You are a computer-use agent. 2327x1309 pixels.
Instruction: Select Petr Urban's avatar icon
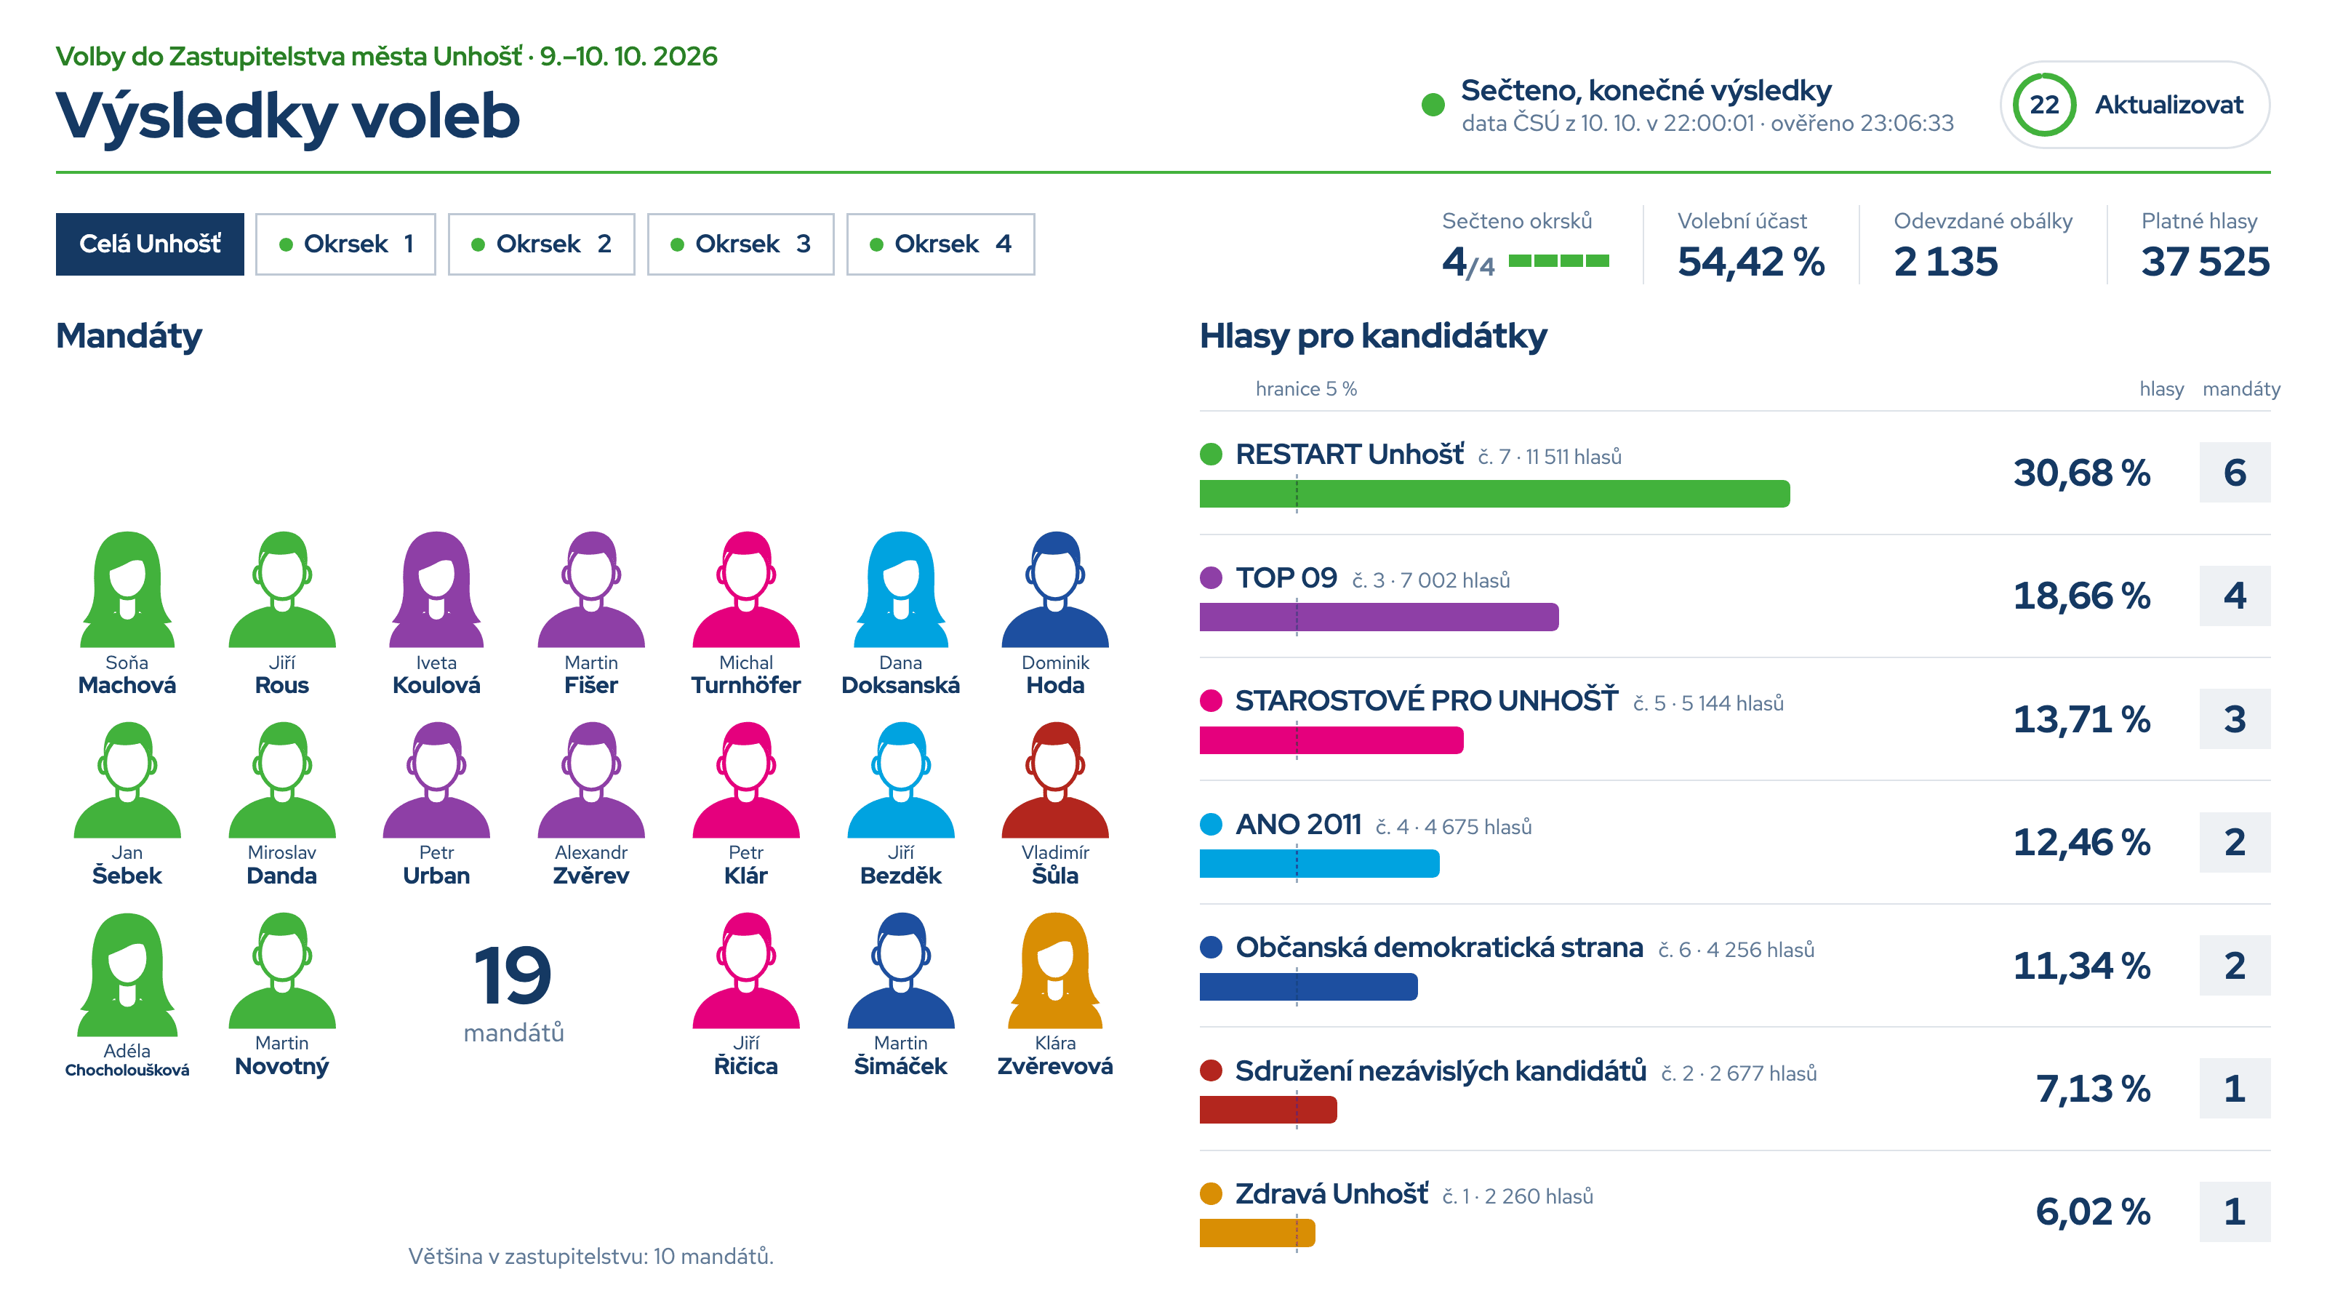436,780
